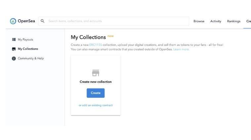Viewport: 251px width, 140px height.
Task: Click the gray storefront icon in the collection card
Action: [x=96, y=73]
